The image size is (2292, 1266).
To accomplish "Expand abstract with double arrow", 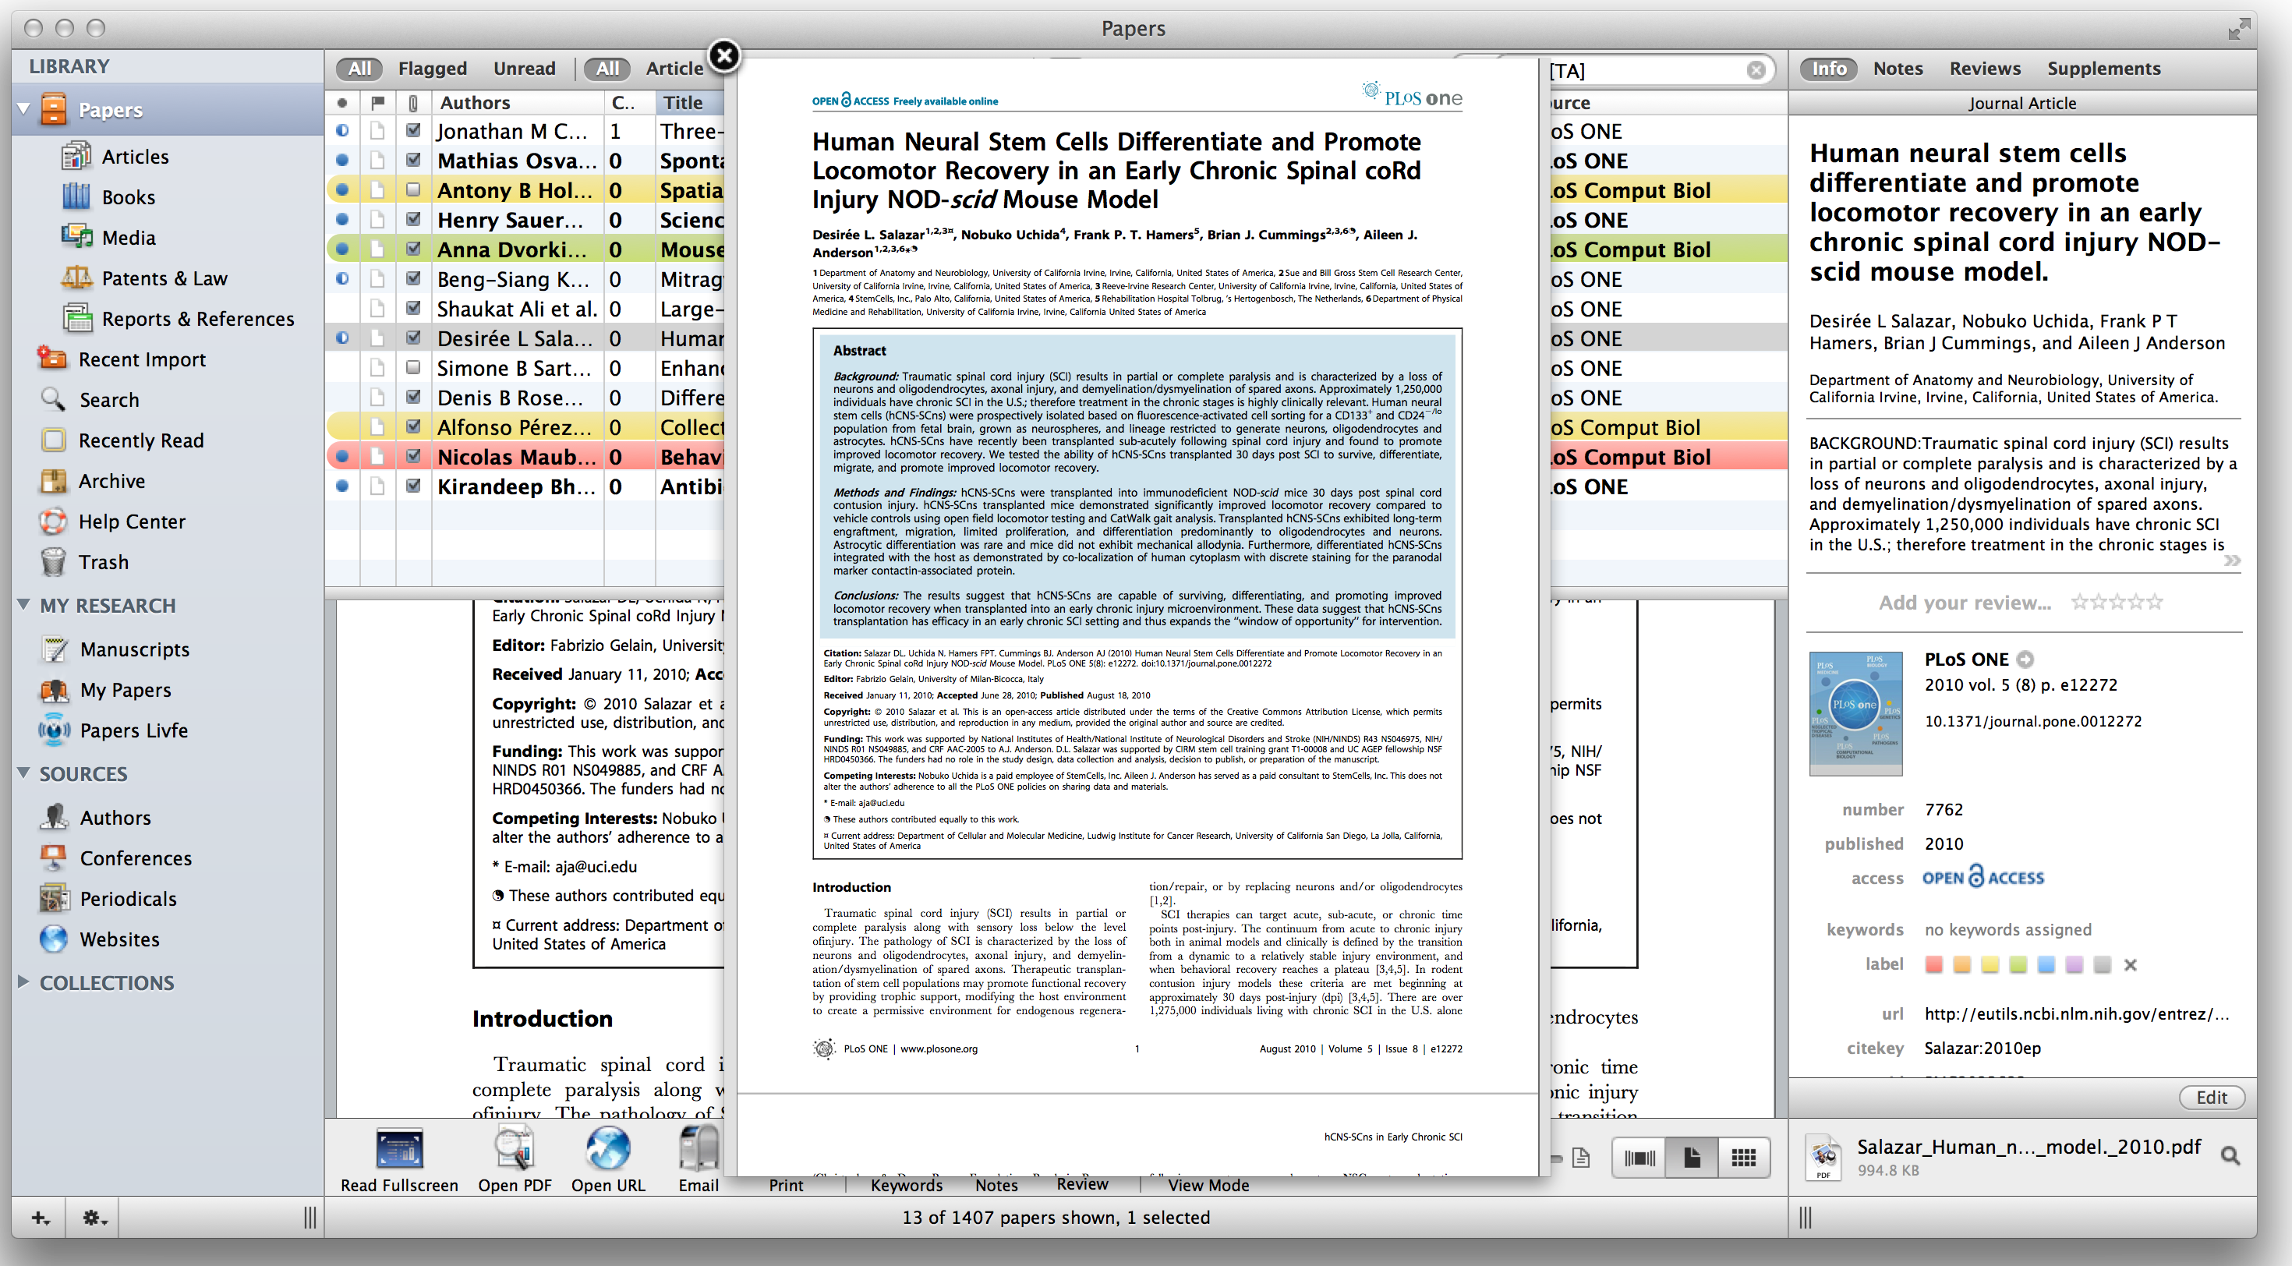I will 2231,561.
